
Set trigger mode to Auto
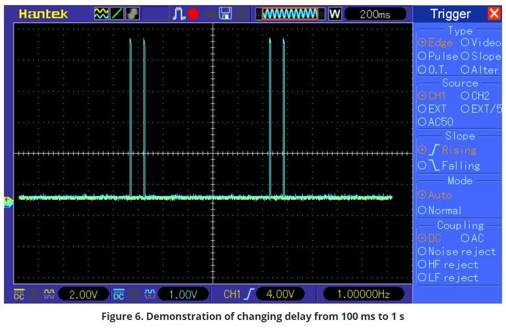(435, 194)
